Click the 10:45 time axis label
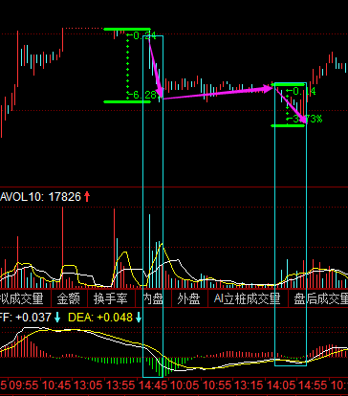This screenshot has width=348, height=396. (56, 385)
